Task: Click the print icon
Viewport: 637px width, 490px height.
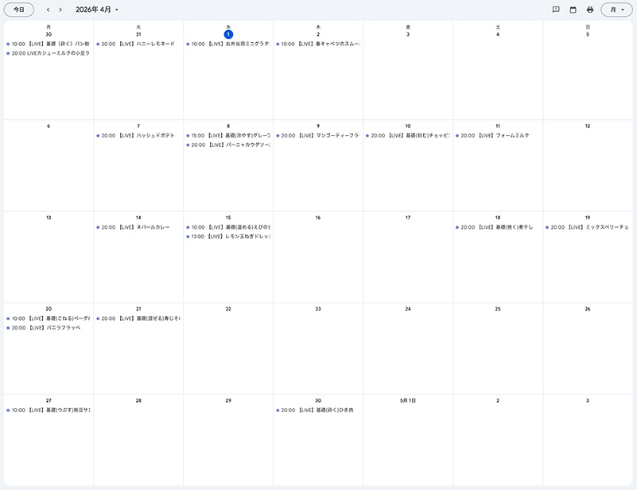Action: coord(590,10)
